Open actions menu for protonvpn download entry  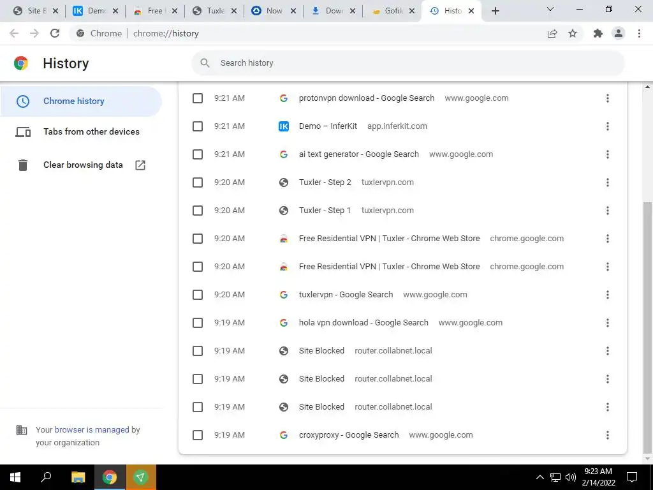608,98
